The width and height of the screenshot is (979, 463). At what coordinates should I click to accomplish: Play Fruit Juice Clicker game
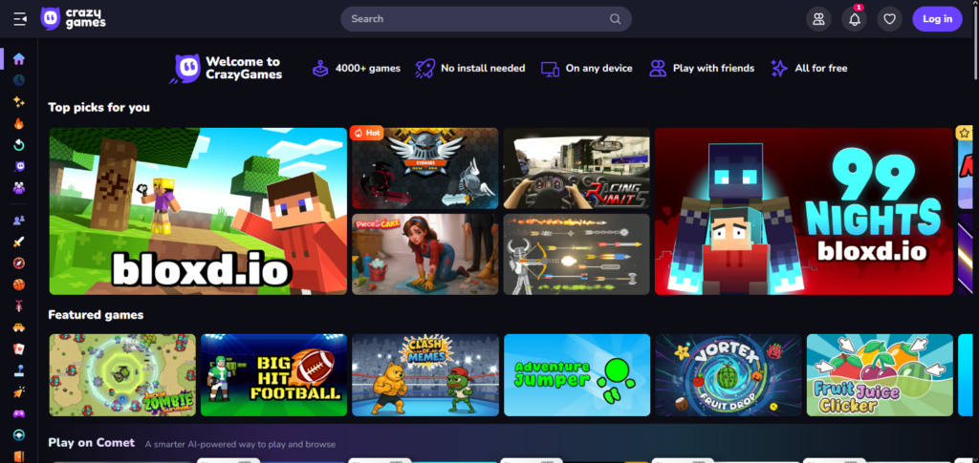[x=880, y=374]
